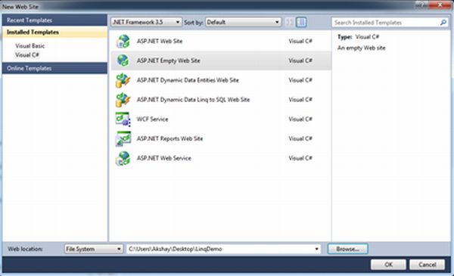Open the Sort by Default dropdown
The height and width of the screenshot is (276, 454).
click(x=243, y=22)
